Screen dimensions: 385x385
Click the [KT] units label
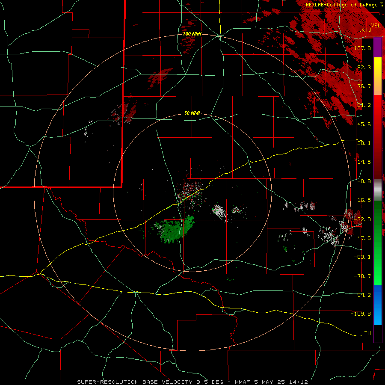click(365, 30)
